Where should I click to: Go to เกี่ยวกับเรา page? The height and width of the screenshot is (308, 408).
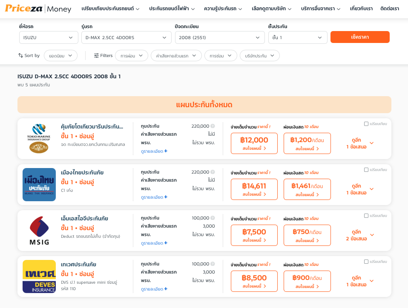click(x=361, y=9)
